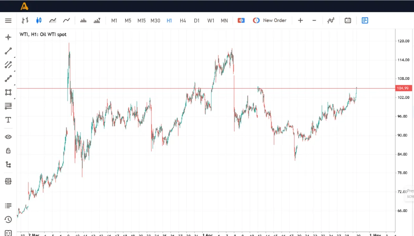Select the W1 timeframe
The image size is (414, 236).
(211, 20)
